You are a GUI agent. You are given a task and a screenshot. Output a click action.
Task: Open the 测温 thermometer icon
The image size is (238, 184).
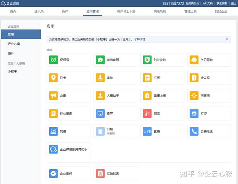(x=147, y=113)
